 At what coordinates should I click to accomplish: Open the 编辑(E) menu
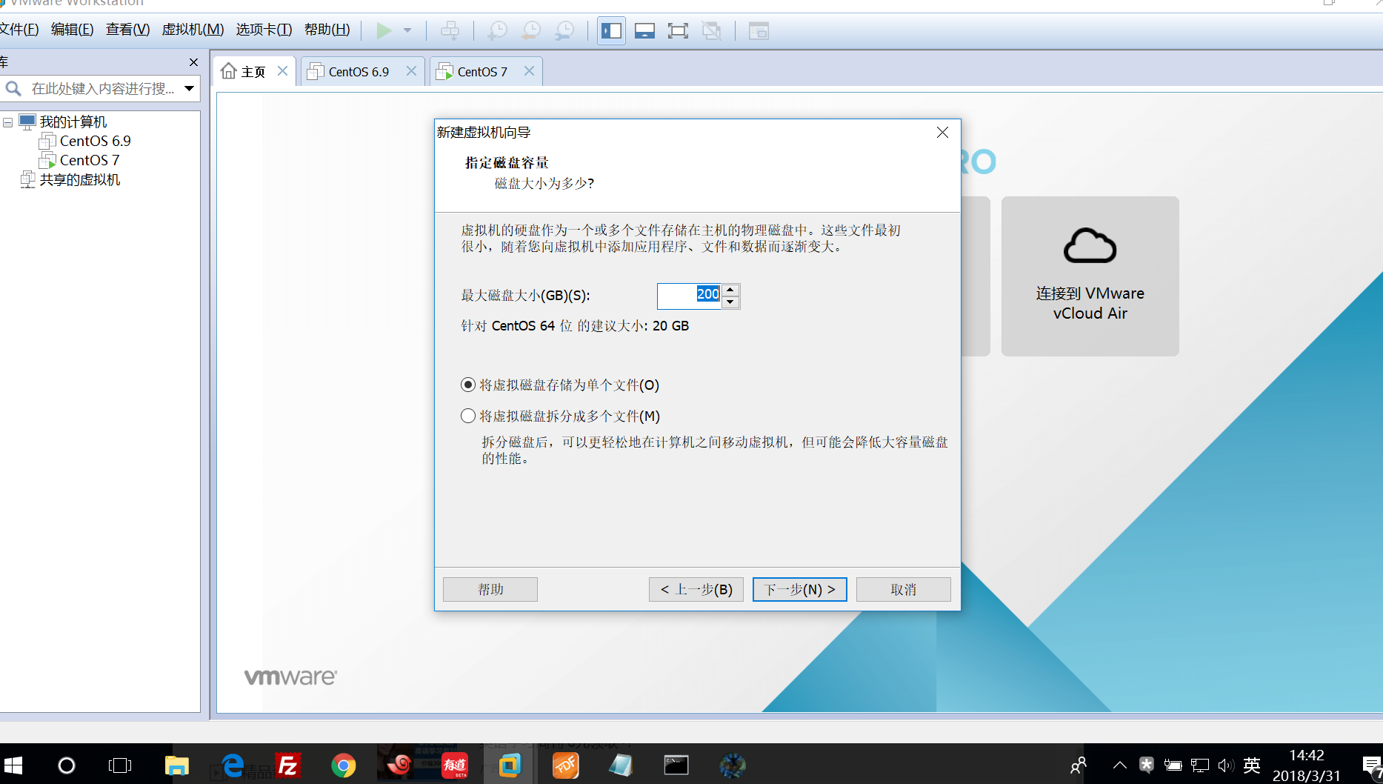tap(73, 30)
